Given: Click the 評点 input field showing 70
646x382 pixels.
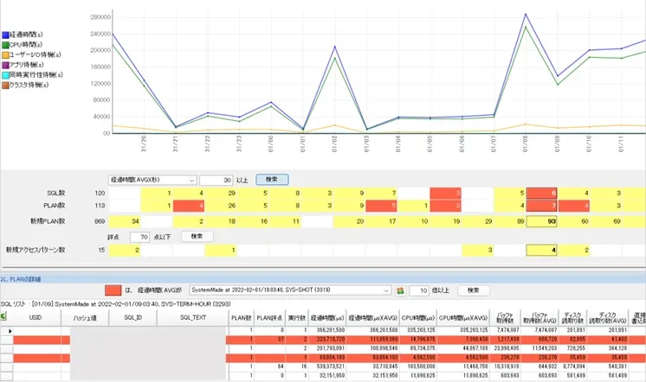Looking at the screenshot, I should [x=141, y=236].
